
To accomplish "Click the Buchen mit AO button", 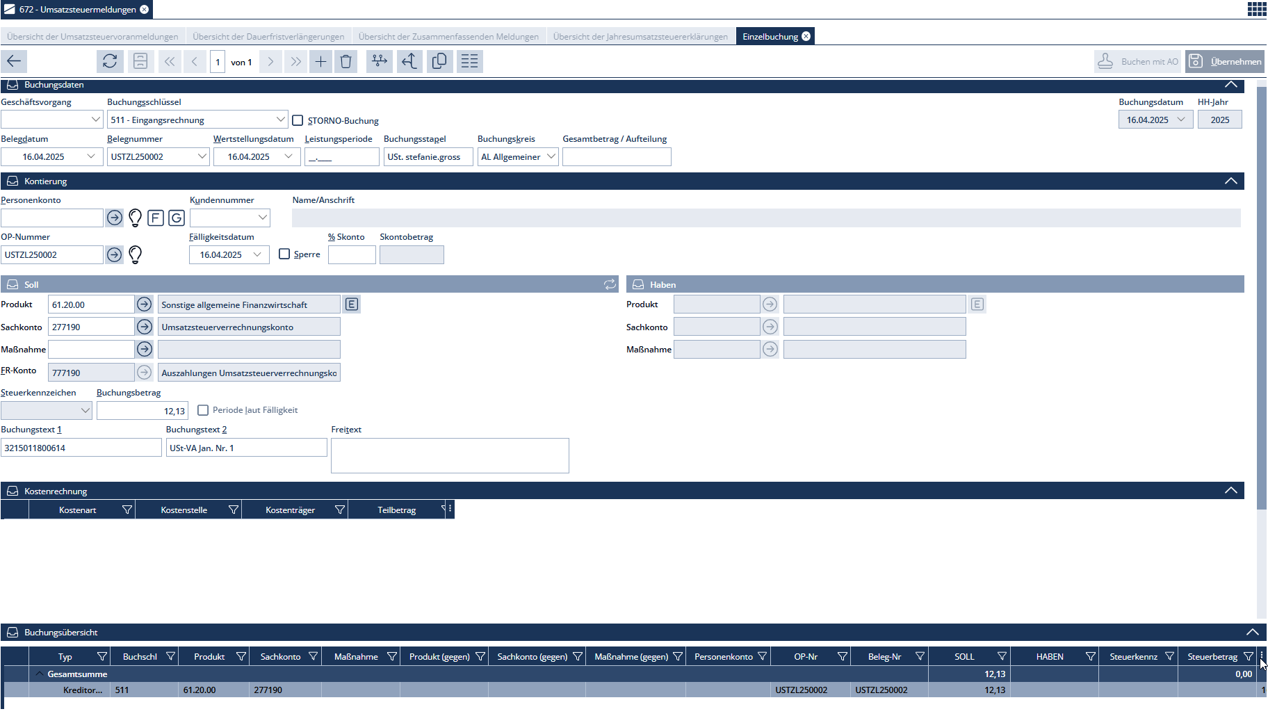I will (x=1137, y=61).
